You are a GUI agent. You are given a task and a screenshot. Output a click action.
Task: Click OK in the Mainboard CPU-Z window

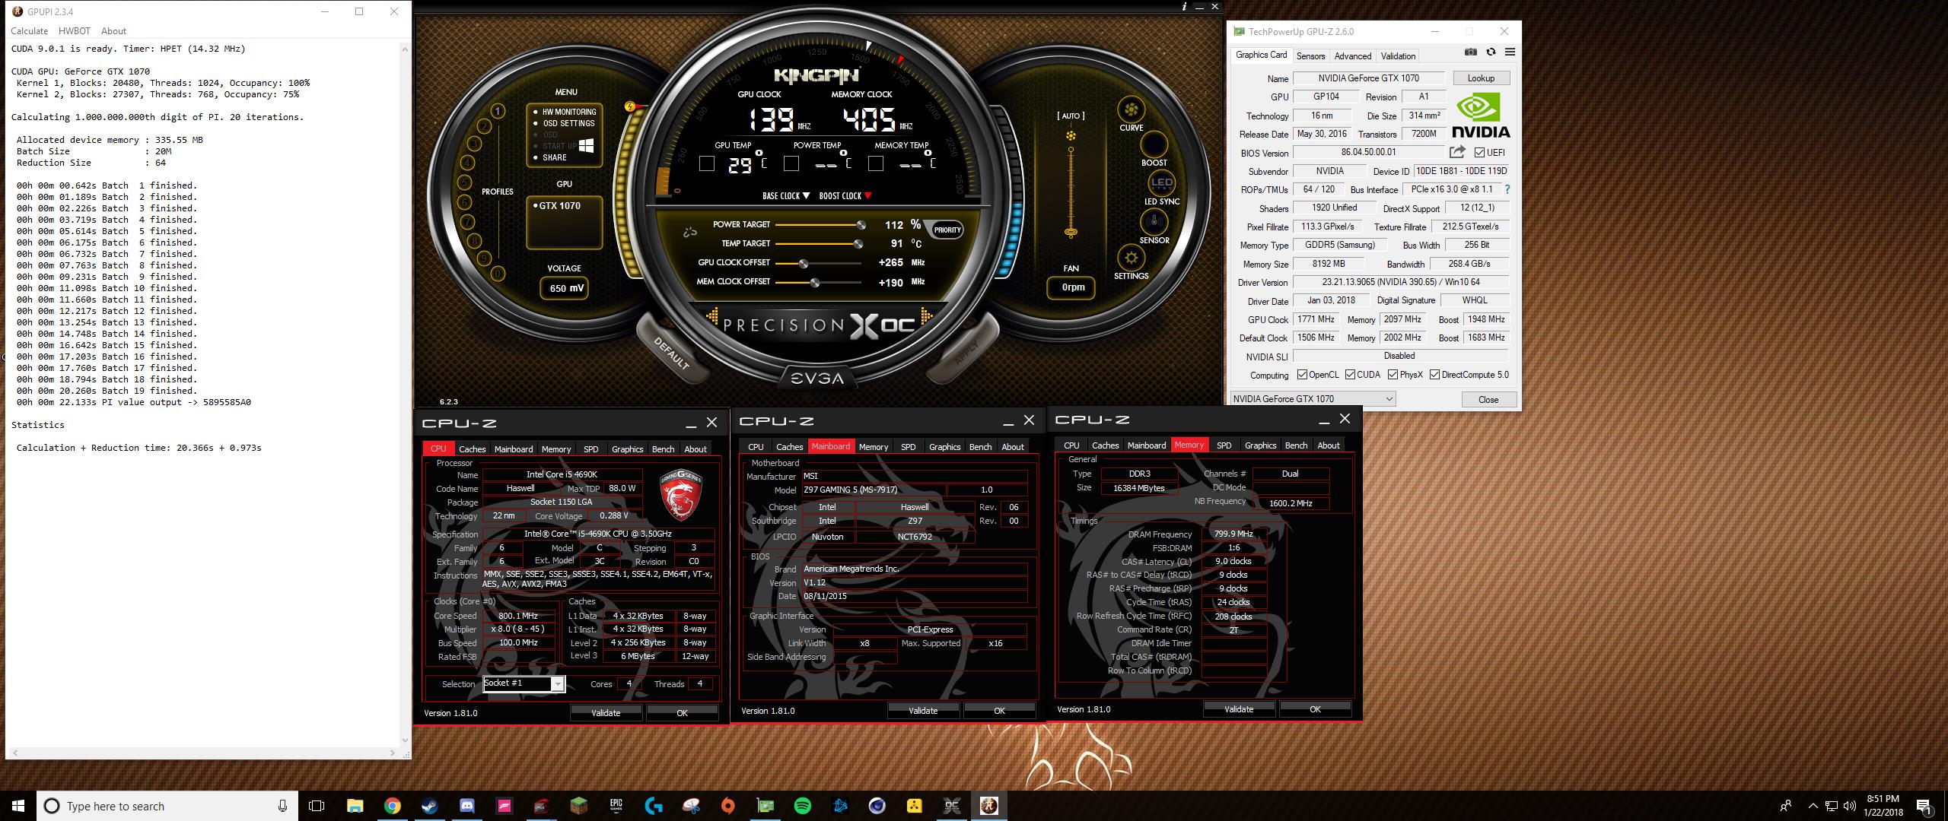[x=999, y=711]
